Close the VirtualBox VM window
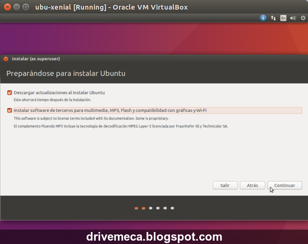The image size is (308, 244). coord(7,7)
